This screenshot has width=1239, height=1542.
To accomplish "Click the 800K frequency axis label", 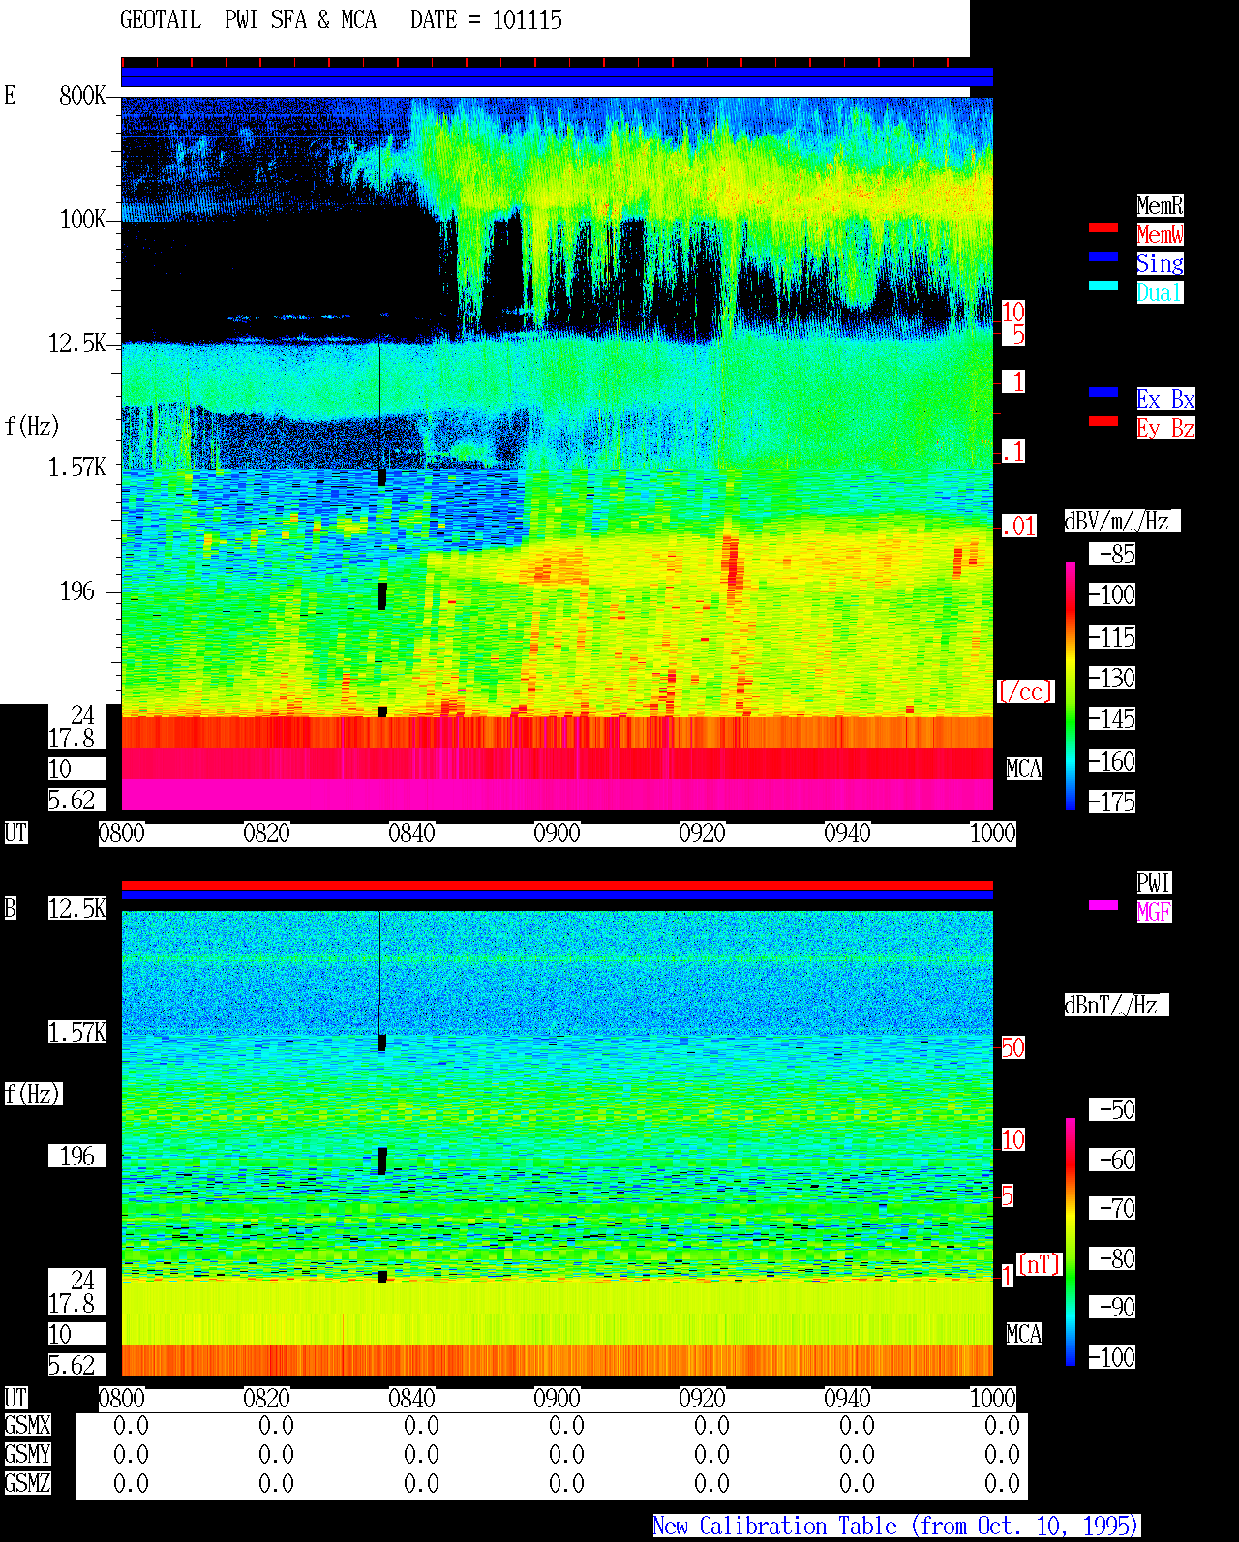I will [x=82, y=96].
